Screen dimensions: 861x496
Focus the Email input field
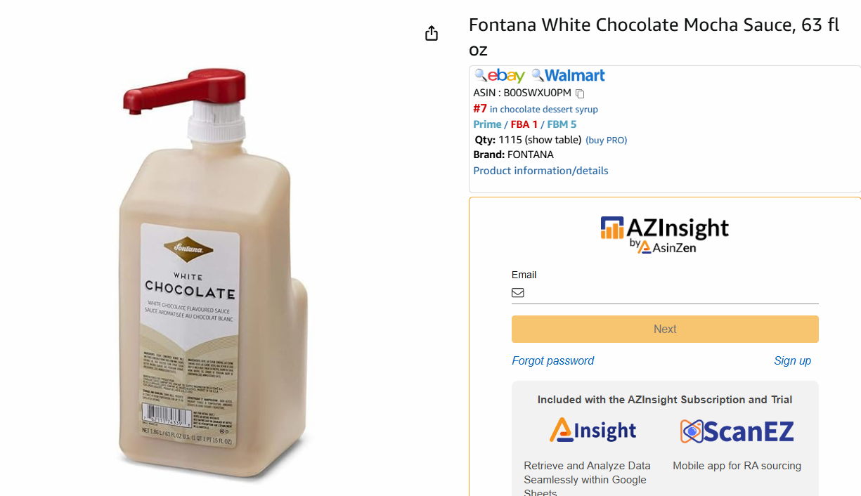(x=671, y=293)
